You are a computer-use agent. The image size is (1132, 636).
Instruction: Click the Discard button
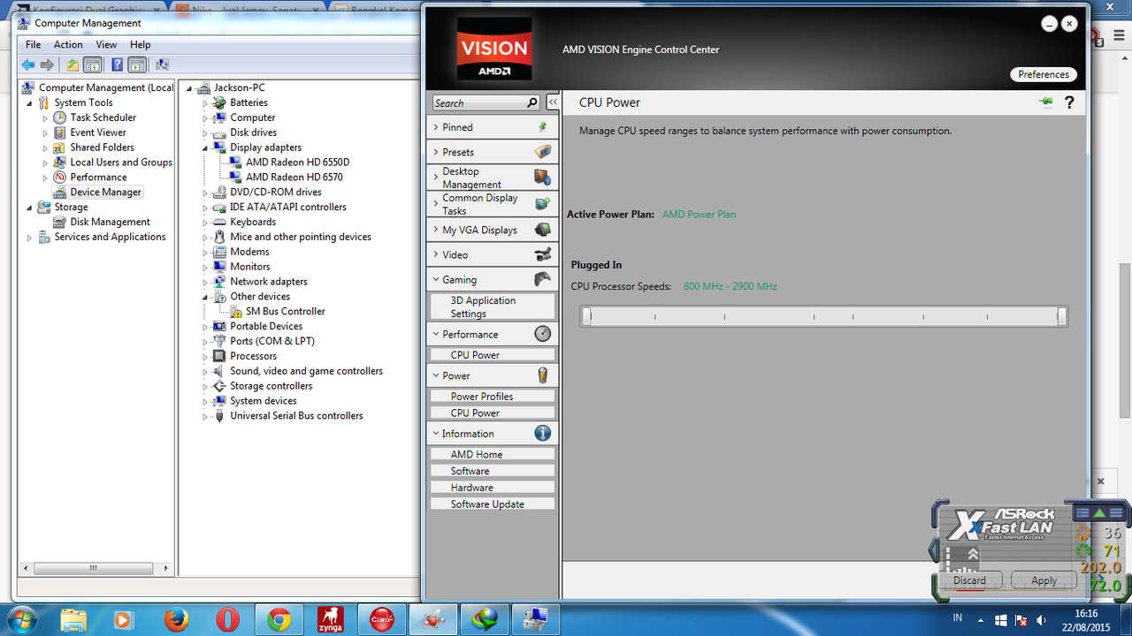click(x=969, y=580)
